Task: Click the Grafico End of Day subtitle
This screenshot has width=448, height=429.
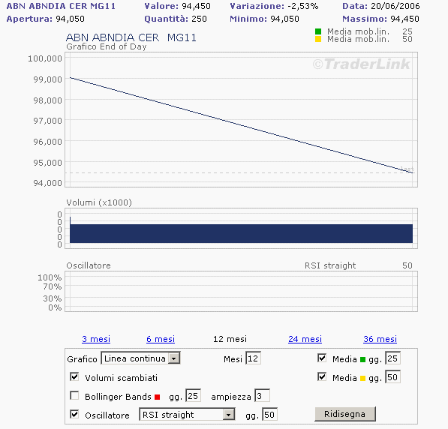Action: [107, 46]
